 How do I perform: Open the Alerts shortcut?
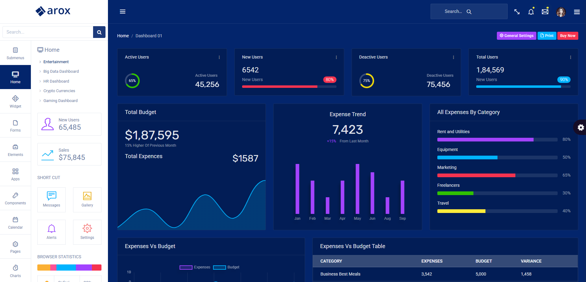coord(52,232)
